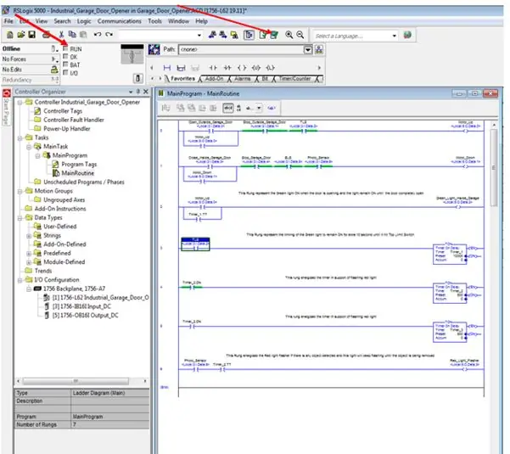Click the abcd icon in routine toolbar
This screenshot has width=510, height=454.
click(228, 108)
